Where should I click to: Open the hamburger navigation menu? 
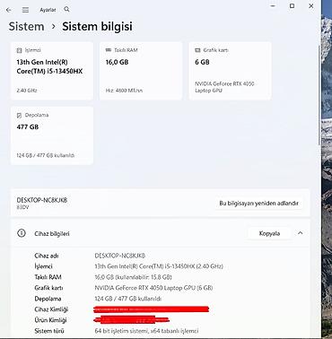26,10
